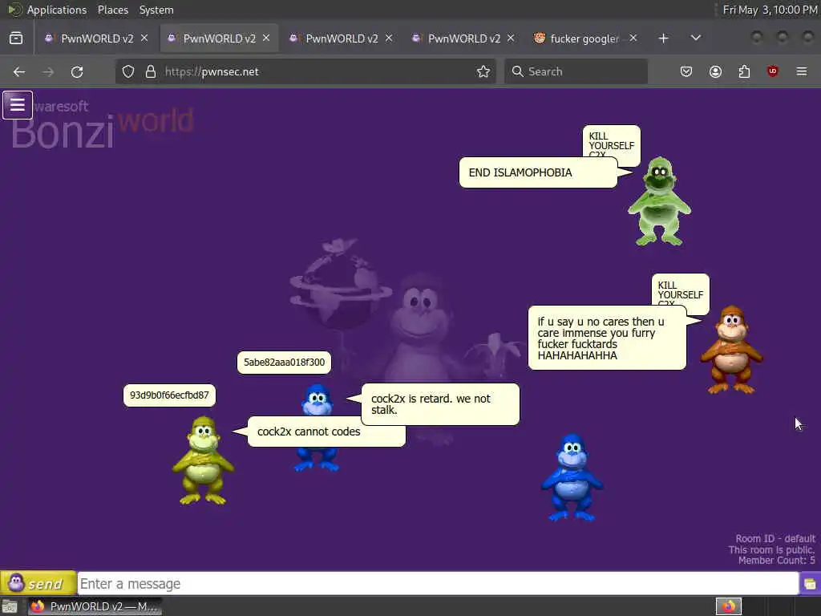Expand the list all tabs chevron
This screenshot has height=616, width=821.
point(696,38)
